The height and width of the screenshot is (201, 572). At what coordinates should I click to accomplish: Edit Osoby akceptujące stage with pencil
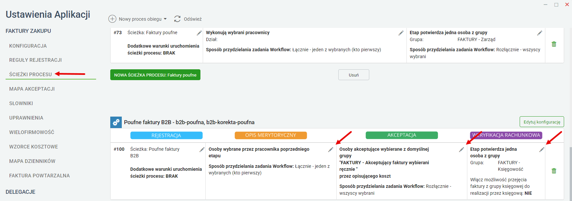pos(461,150)
